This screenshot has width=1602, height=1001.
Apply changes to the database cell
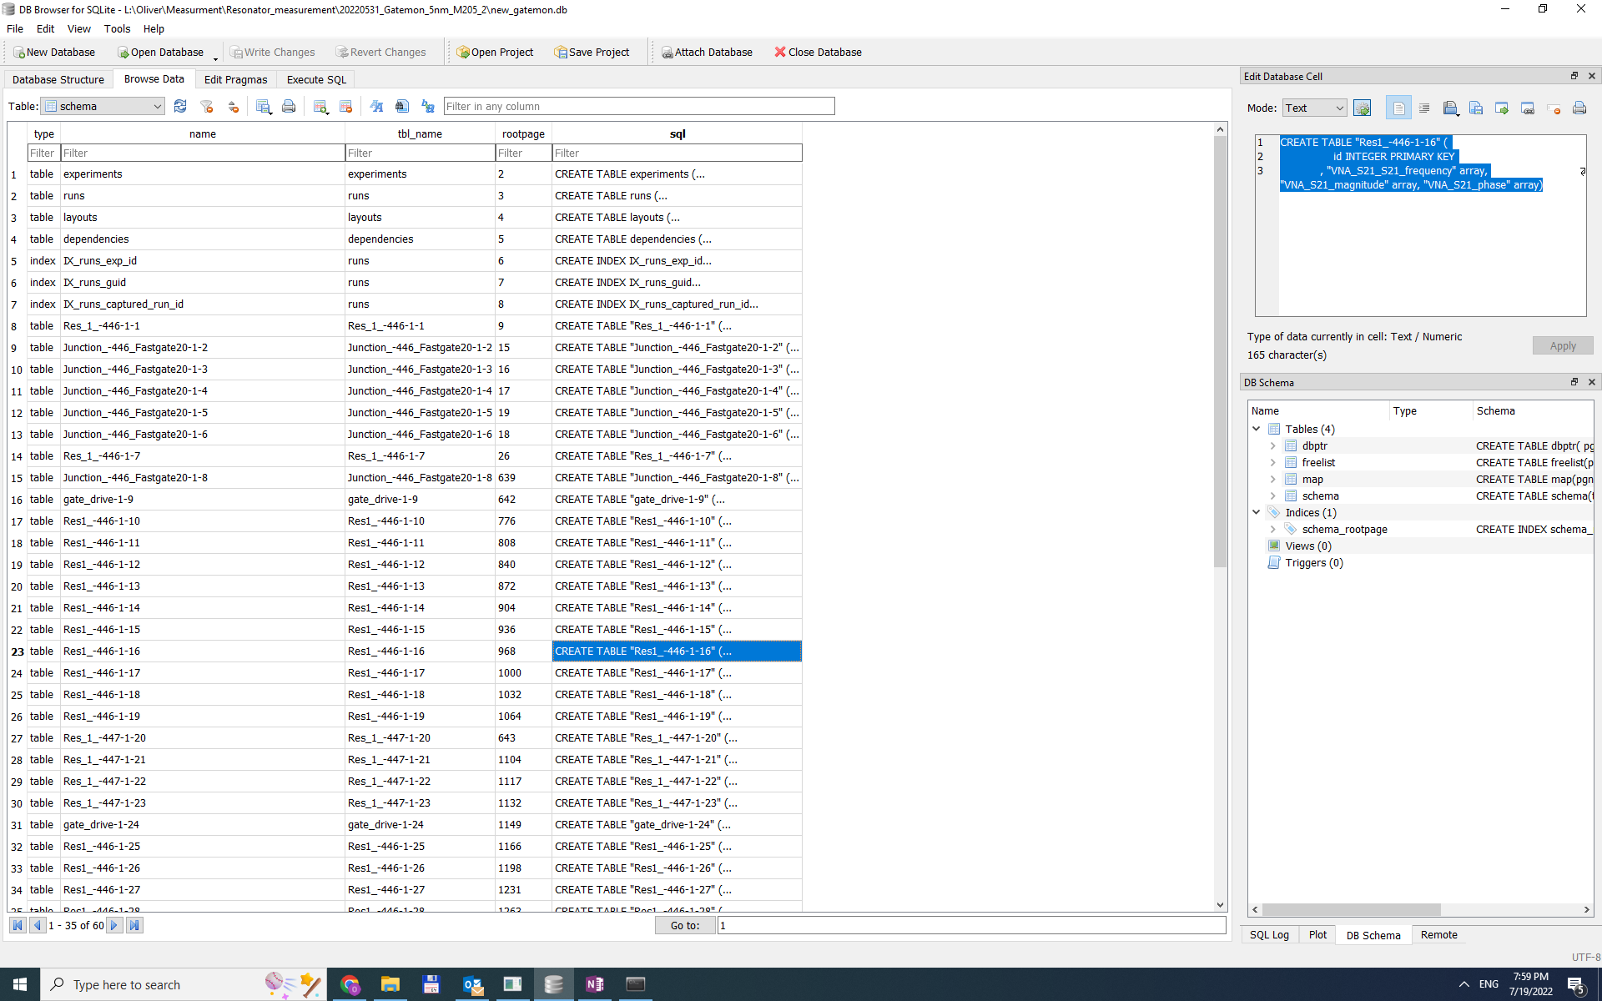point(1563,345)
